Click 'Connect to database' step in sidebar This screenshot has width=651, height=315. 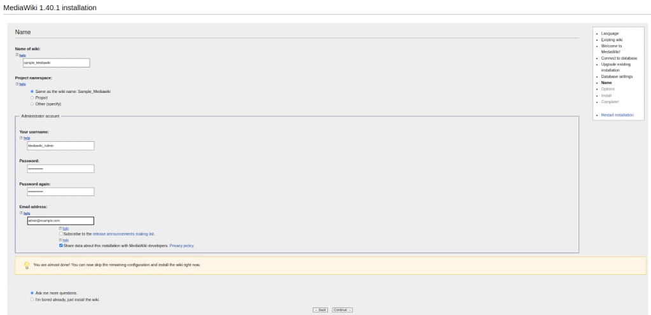click(619, 58)
